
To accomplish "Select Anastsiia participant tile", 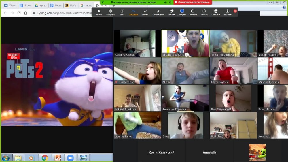I will click(209, 152).
